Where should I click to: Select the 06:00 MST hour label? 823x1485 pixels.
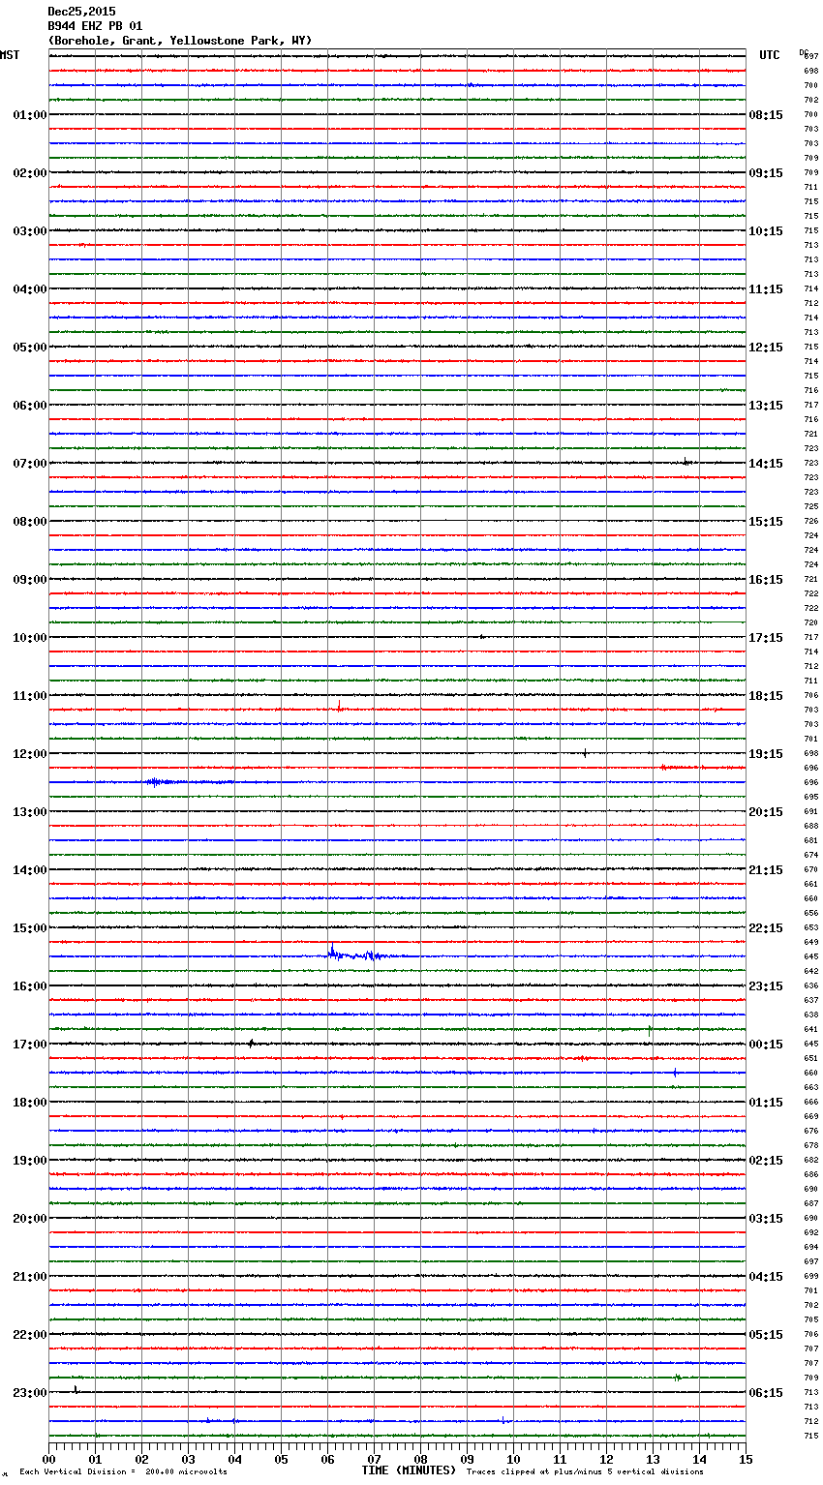(x=30, y=406)
